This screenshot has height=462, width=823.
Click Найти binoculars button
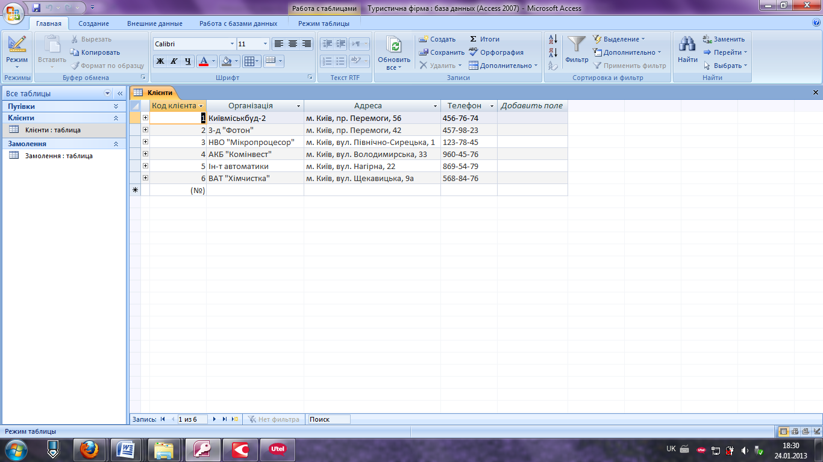click(x=687, y=49)
